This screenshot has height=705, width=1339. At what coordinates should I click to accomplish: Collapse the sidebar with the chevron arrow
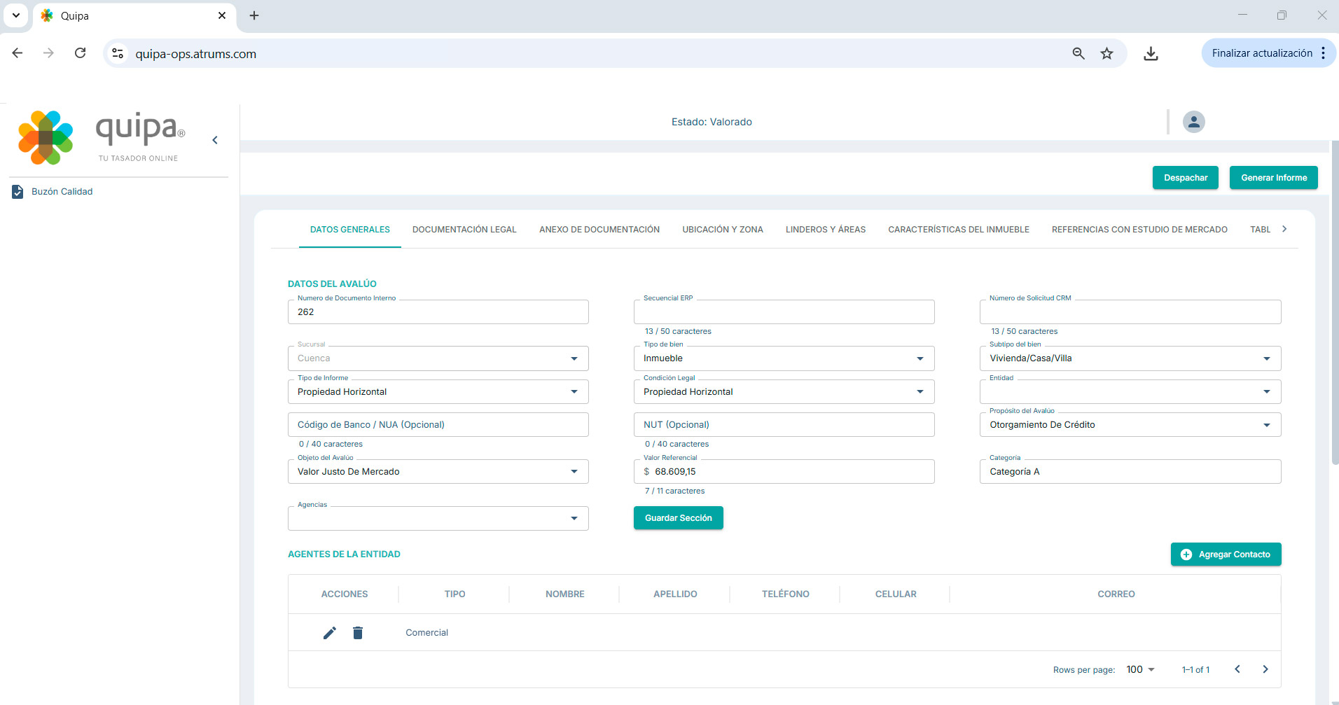(215, 140)
